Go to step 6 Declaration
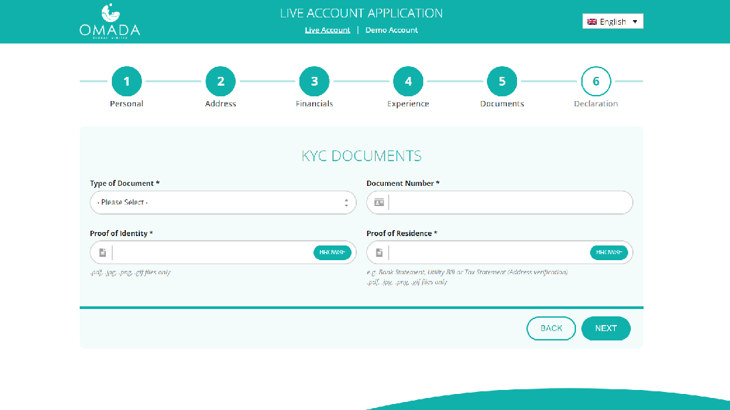730x410 pixels. [x=596, y=82]
